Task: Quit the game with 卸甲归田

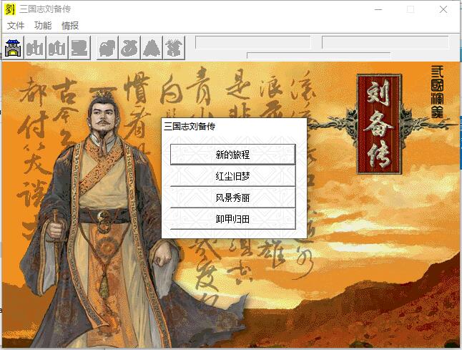Action: coord(232,219)
